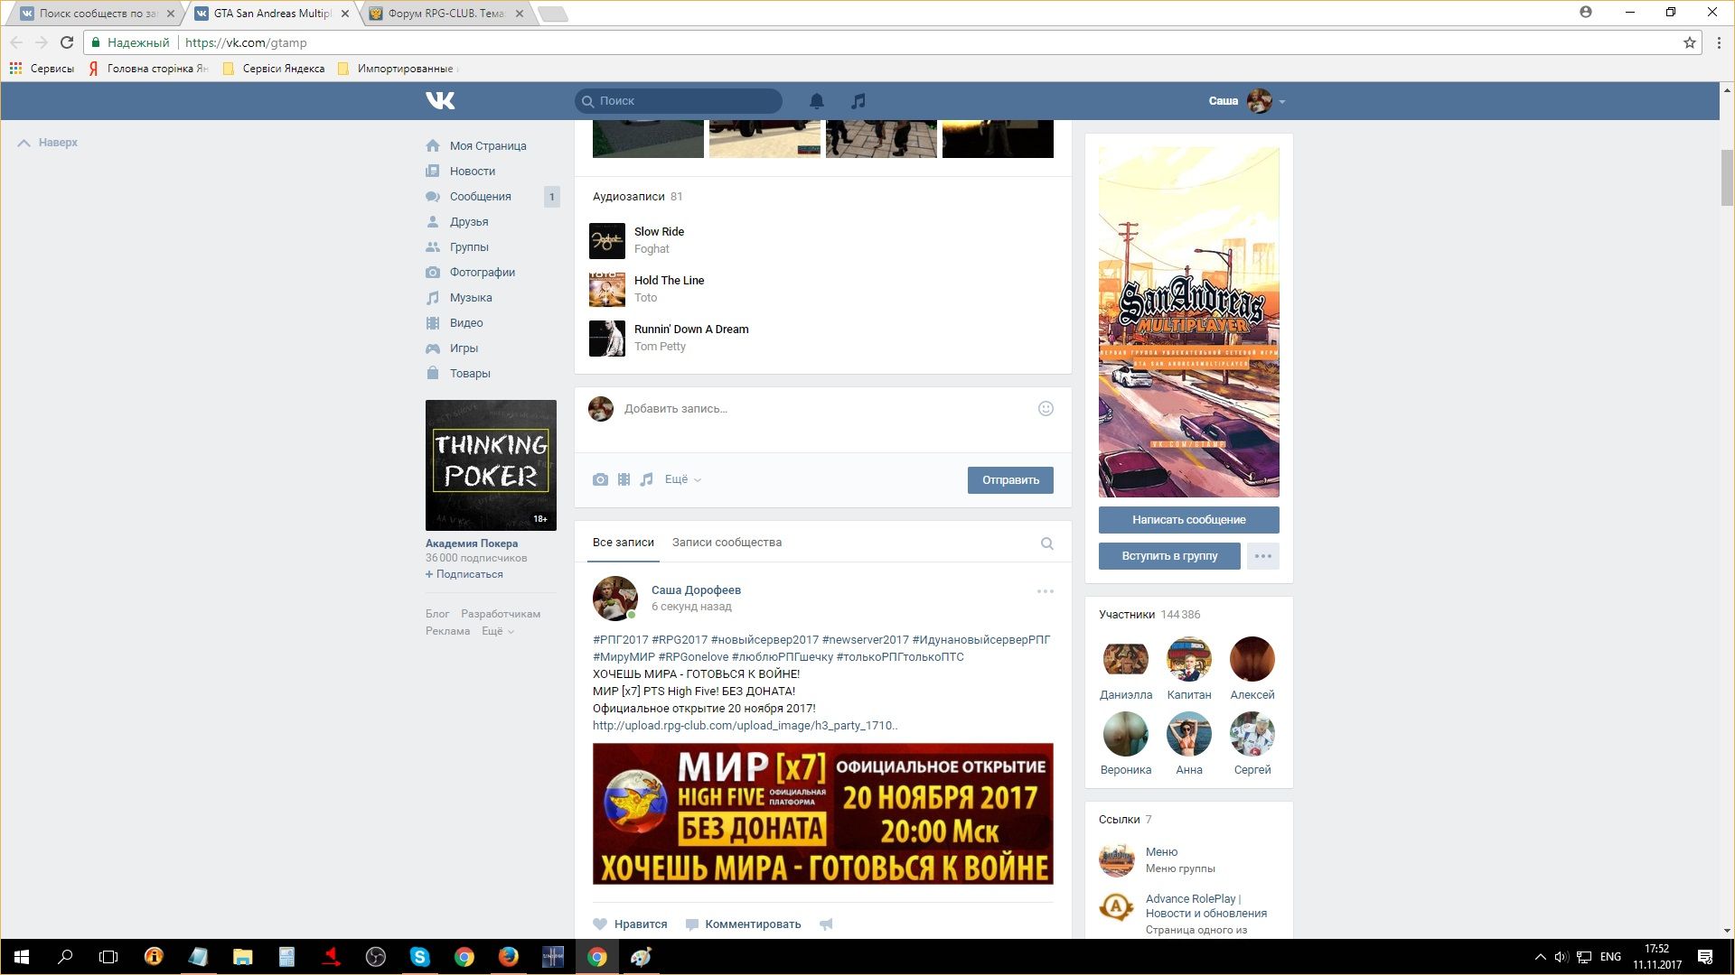Open the Разработчикам footer link
Viewport: 1735px width, 975px height.
(x=501, y=614)
